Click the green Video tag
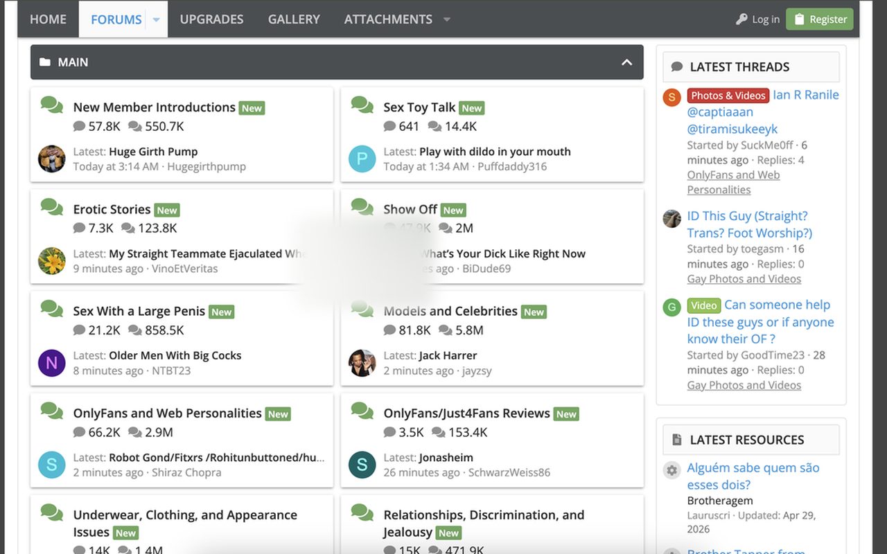The width and height of the screenshot is (887, 554). 704,305
